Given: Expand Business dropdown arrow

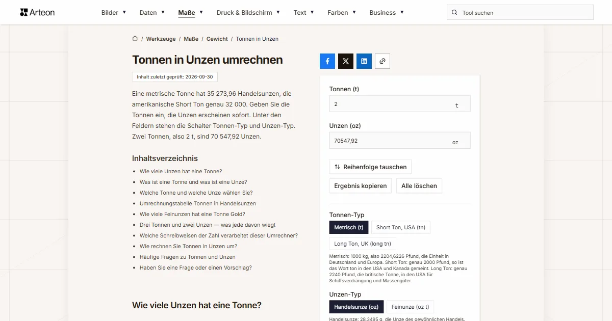Looking at the screenshot, I should 402,12.
